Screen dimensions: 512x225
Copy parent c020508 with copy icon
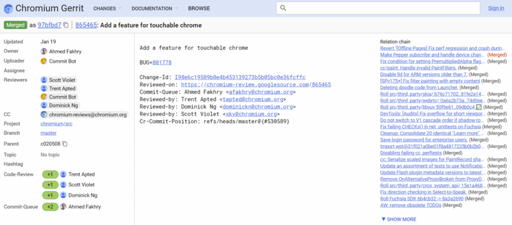pyautogui.click(x=65, y=144)
